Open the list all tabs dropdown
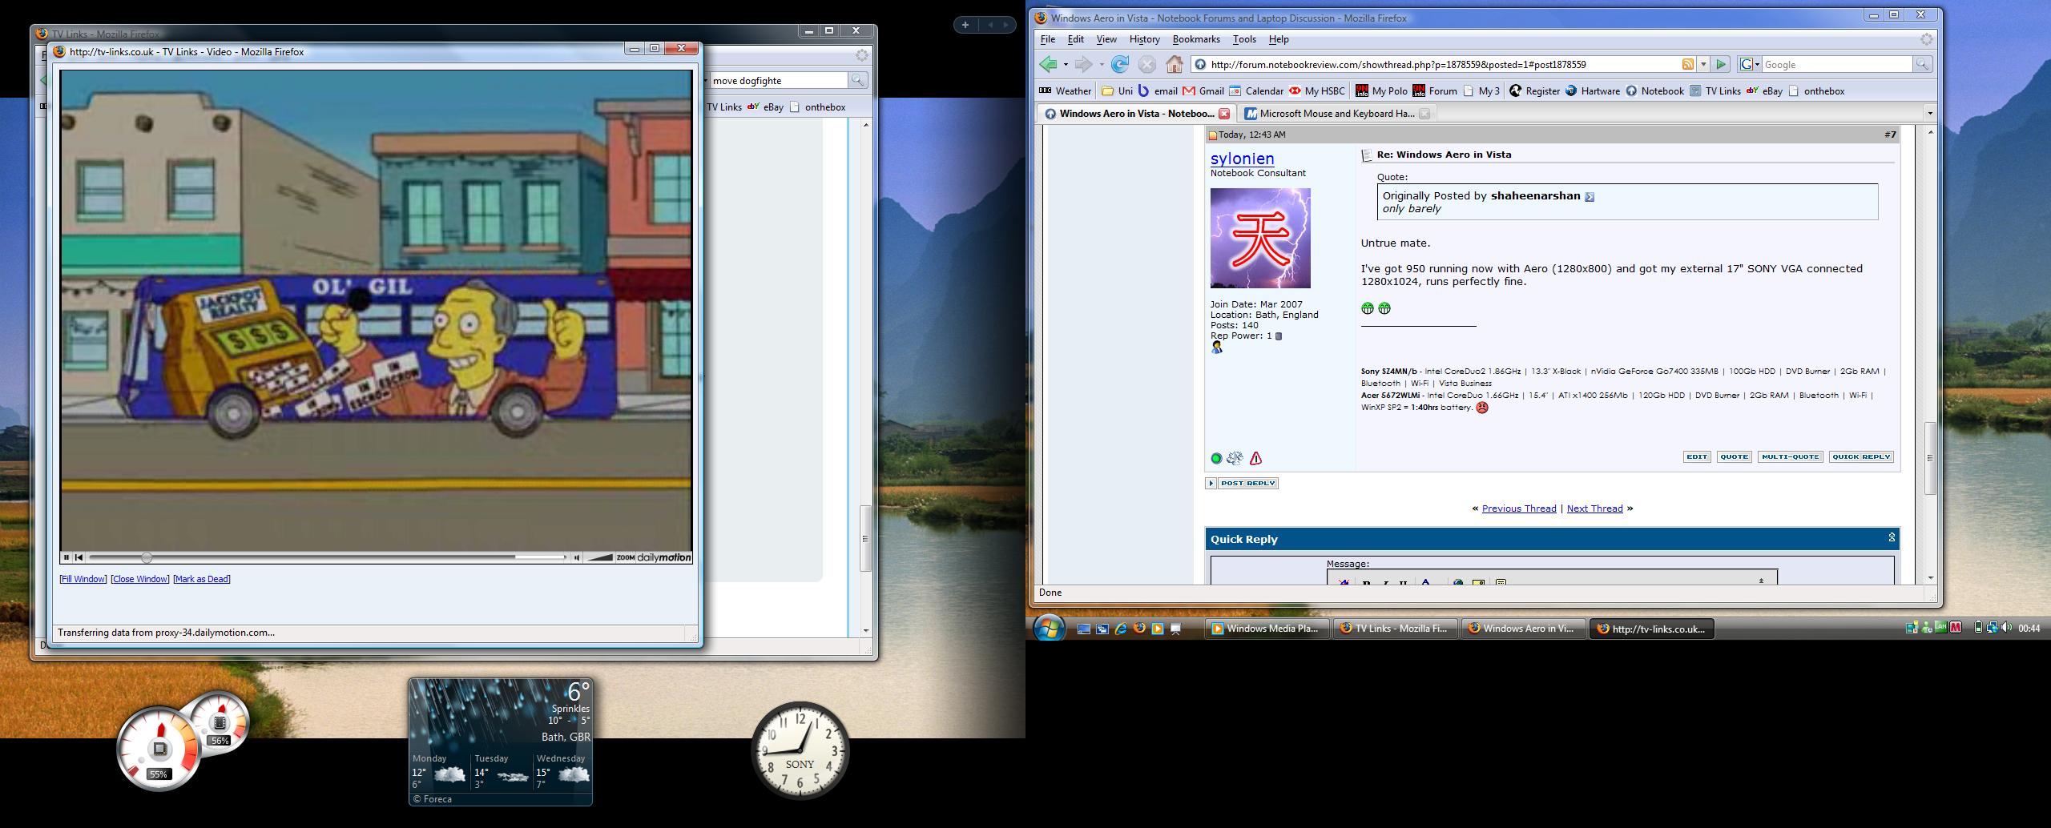The height and width of the screenshot is (828, 2051). pos(1929,114)
